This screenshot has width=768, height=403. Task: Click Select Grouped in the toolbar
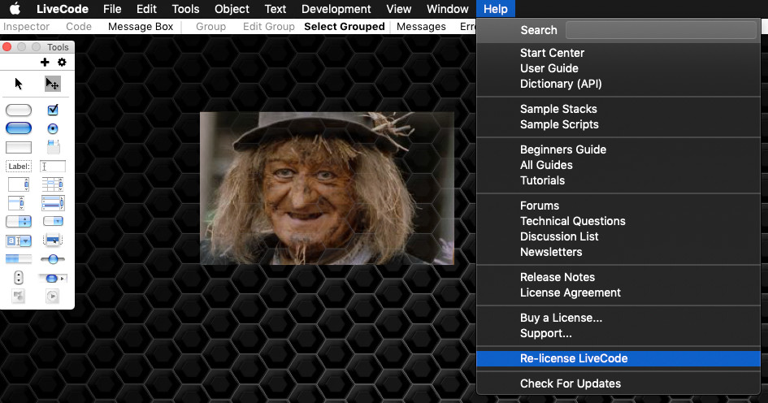point(344,27)
